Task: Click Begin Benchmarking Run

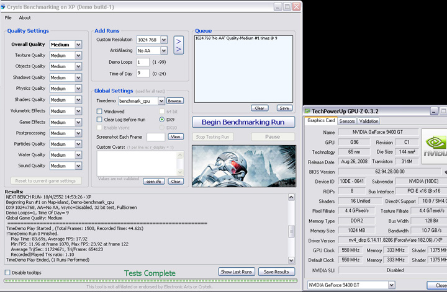Action: point(243,122)
